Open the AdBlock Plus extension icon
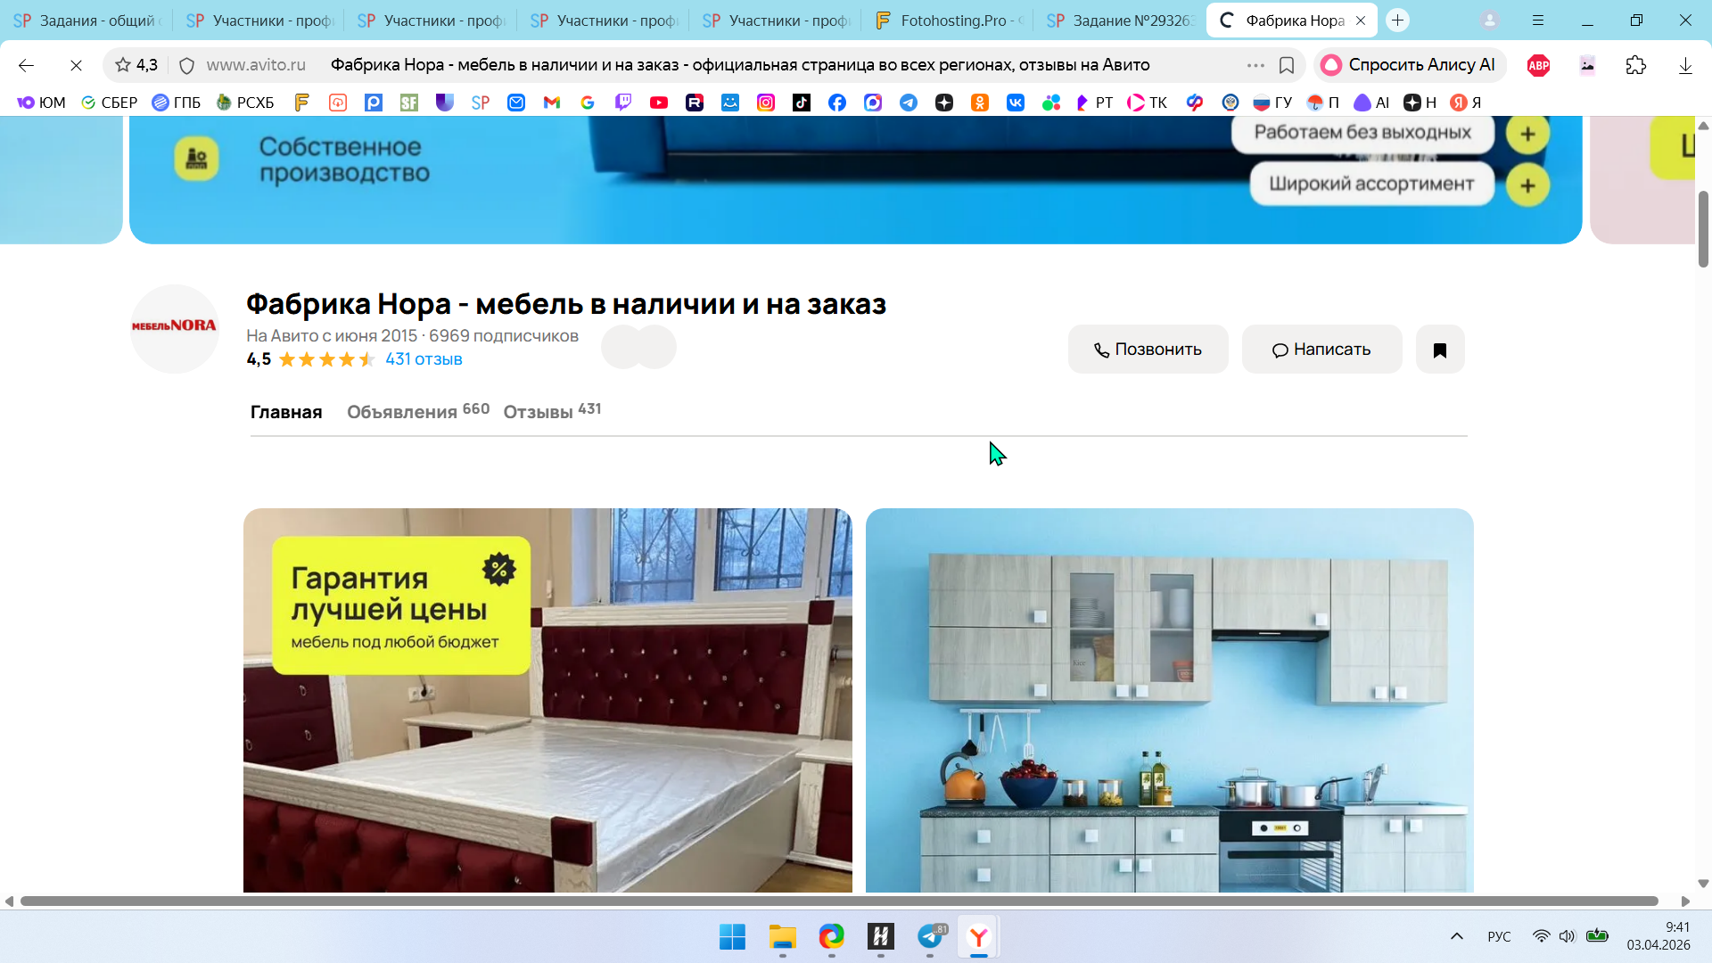 [x=1538, y=65]
